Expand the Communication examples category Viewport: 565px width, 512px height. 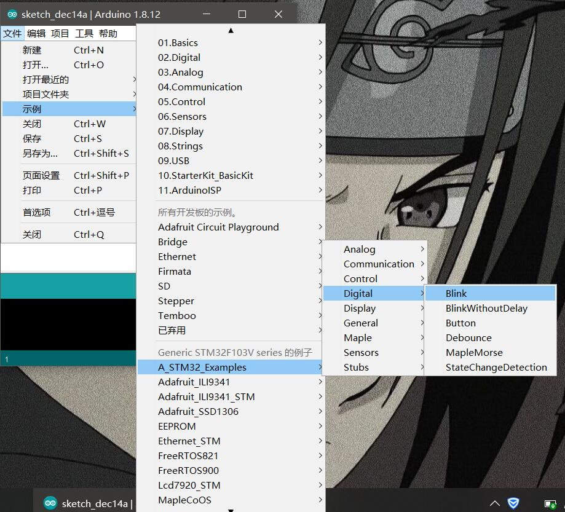click(377, 264)
